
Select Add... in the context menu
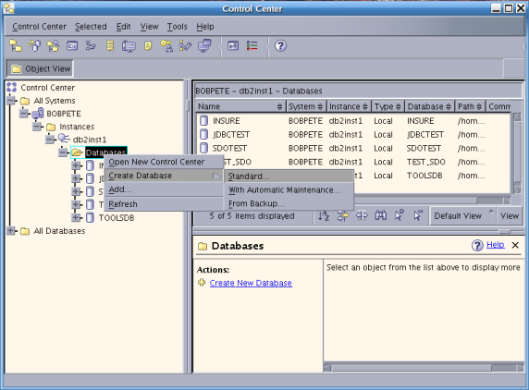[x=164, y=189]
